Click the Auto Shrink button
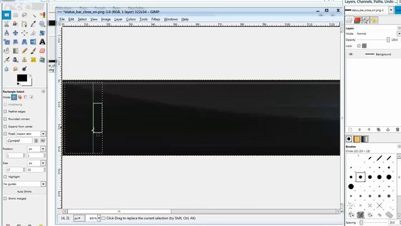This screenshot has width=401, height=226. pyautogui.click(x=24, y=191)
